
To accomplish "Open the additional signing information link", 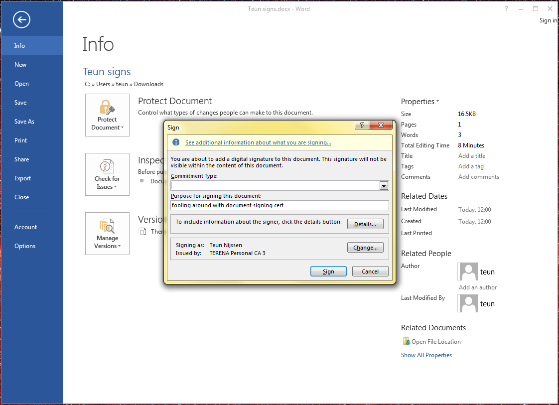I will [258, 142].
